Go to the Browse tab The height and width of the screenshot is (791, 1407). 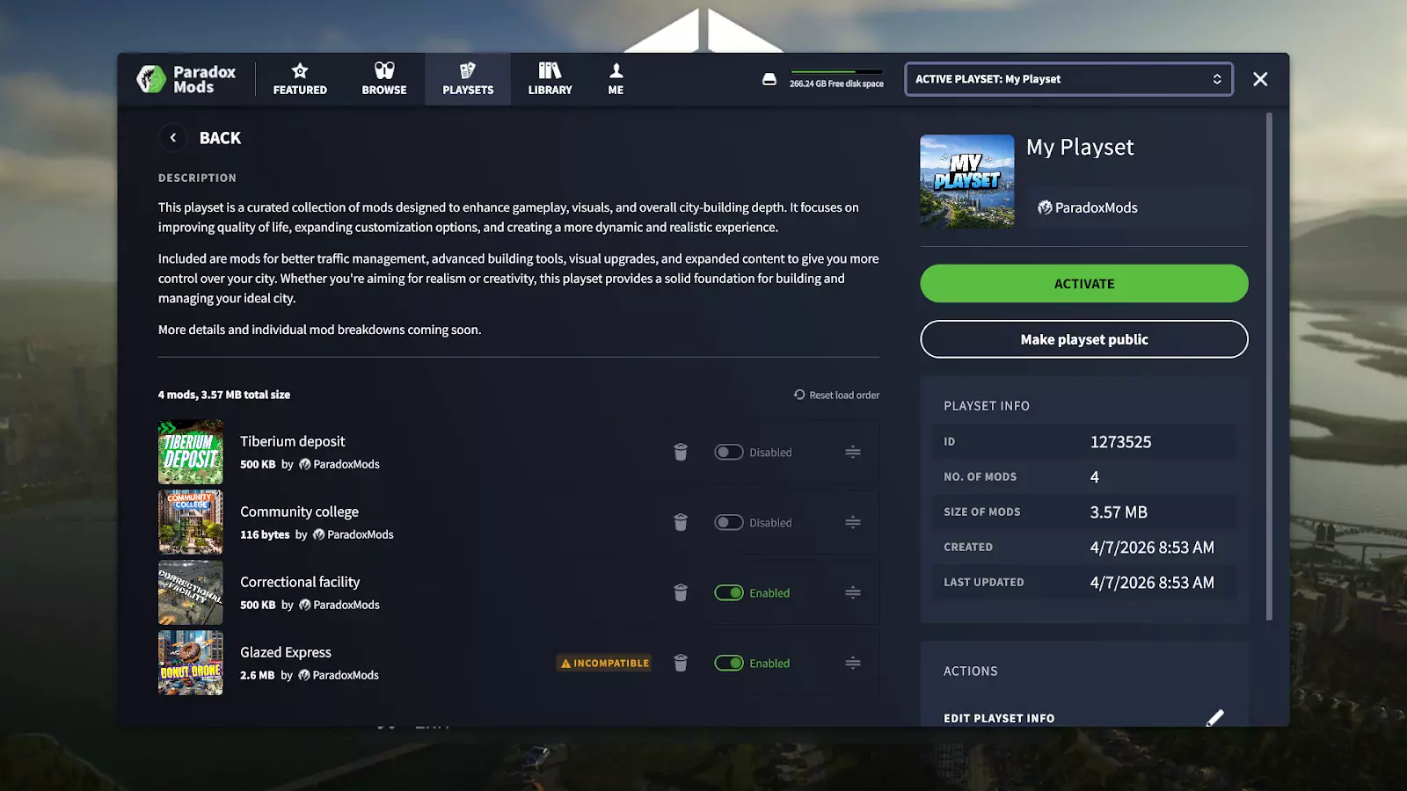(384, 79)
